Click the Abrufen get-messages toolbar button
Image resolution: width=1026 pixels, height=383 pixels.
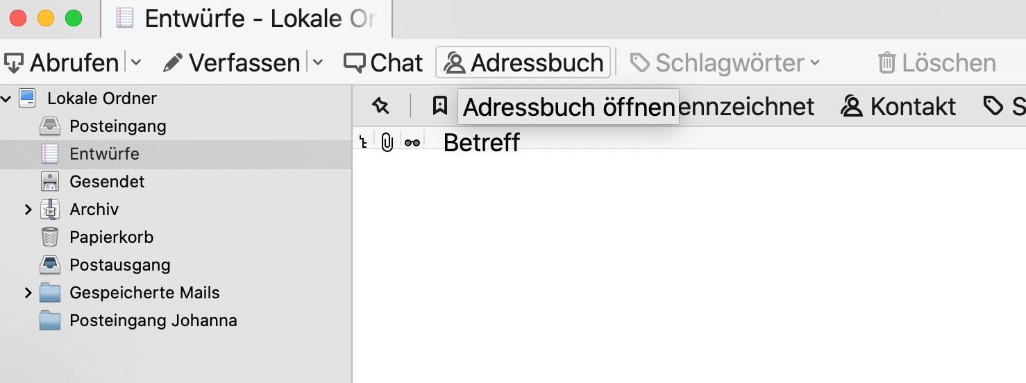[61, 63]
